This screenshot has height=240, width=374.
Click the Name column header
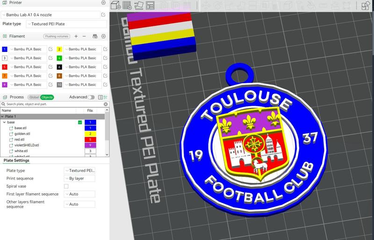[x=6, y=110]
